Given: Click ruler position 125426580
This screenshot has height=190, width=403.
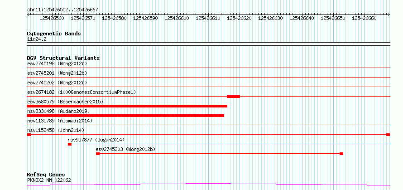Looking at the screenshot, I should pyautogui.click(x=114, y=18).
